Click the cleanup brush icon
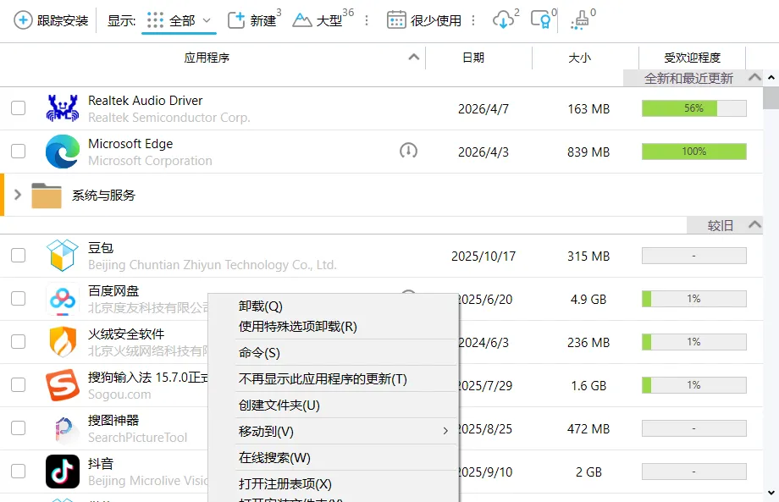Screen dimensions: 779x502 click(580, 20)
